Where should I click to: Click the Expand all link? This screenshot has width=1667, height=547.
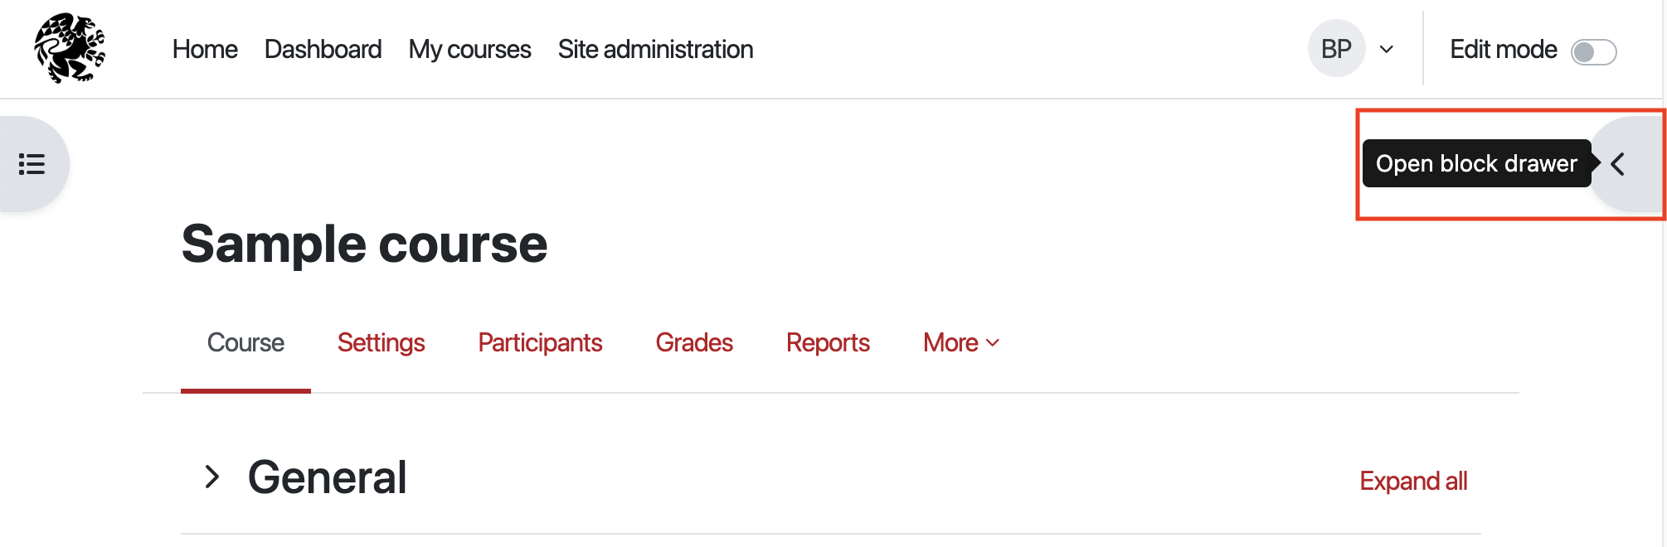[x=1413, y=482]
